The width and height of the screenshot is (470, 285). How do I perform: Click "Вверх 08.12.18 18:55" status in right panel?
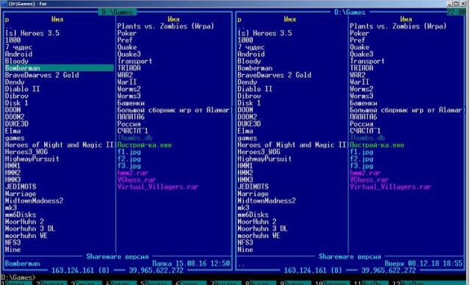pyautogui.click(x=423, y=264)
